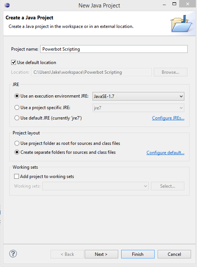The width and height of the screenshot is (197, 267).
Task: Select Create separate folders radio button
Action: 17,152
